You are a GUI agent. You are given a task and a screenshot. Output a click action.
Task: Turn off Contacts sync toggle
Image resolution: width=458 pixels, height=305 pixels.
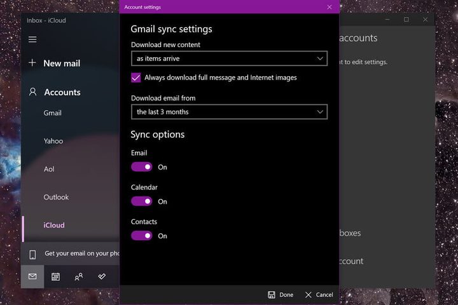(x=142, y=236)
